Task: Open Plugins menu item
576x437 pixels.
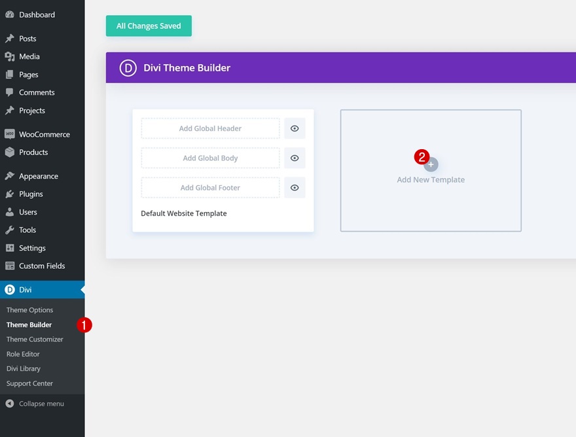Action: click(x=43, y=194)
